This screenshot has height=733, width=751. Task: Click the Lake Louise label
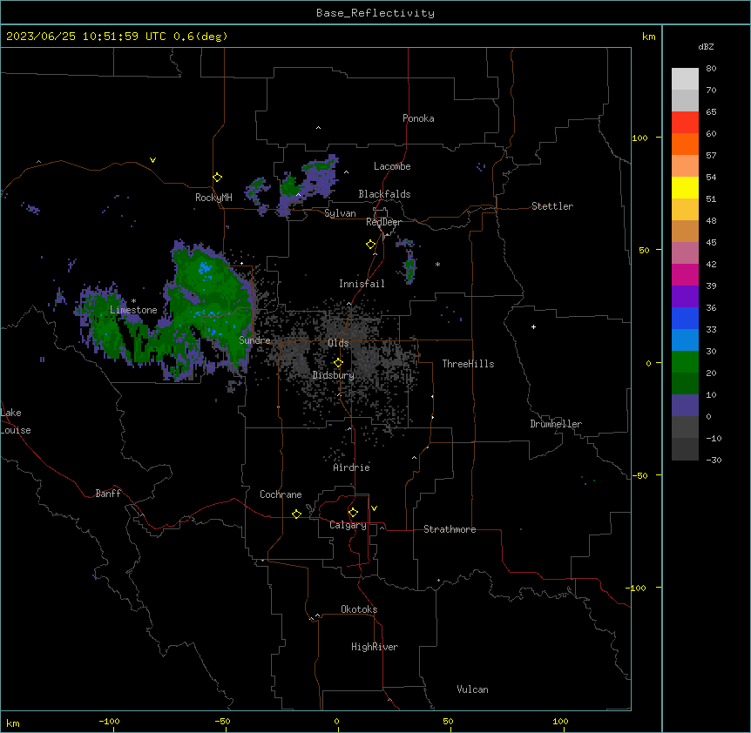pyautogui.click(x=16, y=421)
